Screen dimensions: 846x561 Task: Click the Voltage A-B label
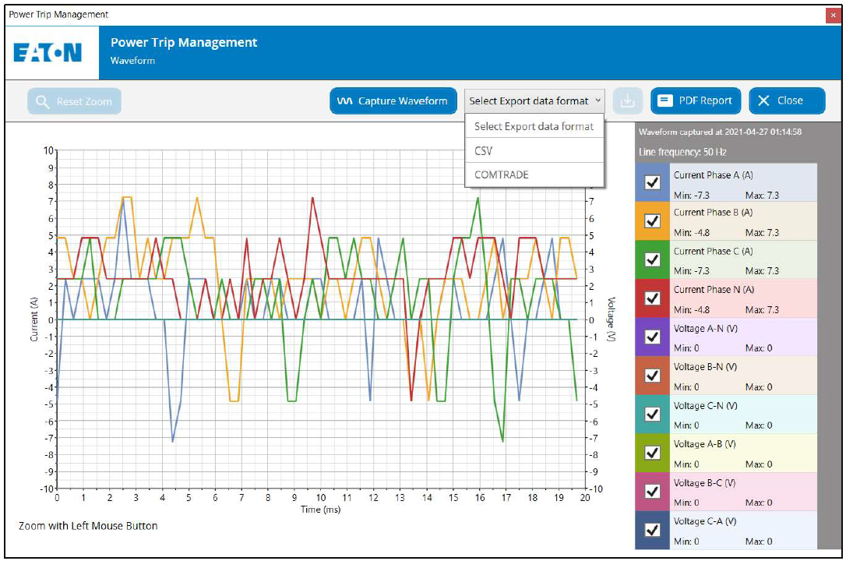705,444
